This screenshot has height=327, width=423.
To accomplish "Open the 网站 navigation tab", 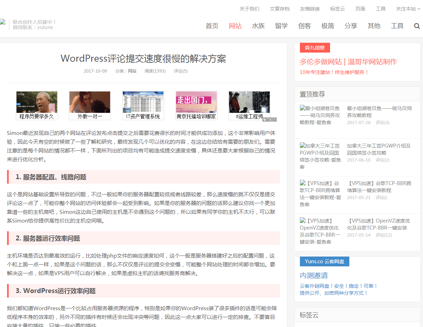I will [x=235, y=26].
